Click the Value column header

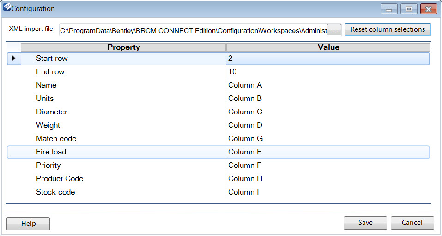click(x=328, y=47)
